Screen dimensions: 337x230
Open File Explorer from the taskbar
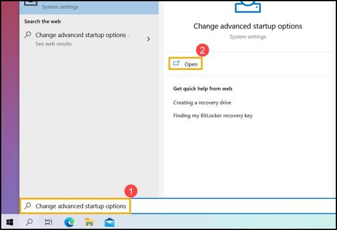[89, 222]
